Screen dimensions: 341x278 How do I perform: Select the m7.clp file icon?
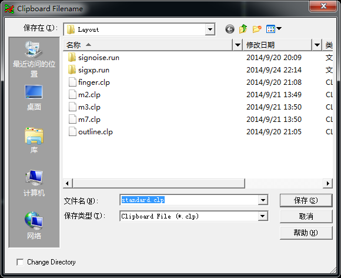[x=72, y=120]
